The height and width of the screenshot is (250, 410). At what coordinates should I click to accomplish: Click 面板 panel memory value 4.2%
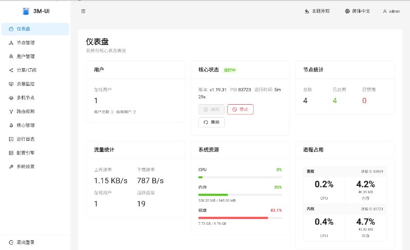pyautogui.click(x=365, y=184)
